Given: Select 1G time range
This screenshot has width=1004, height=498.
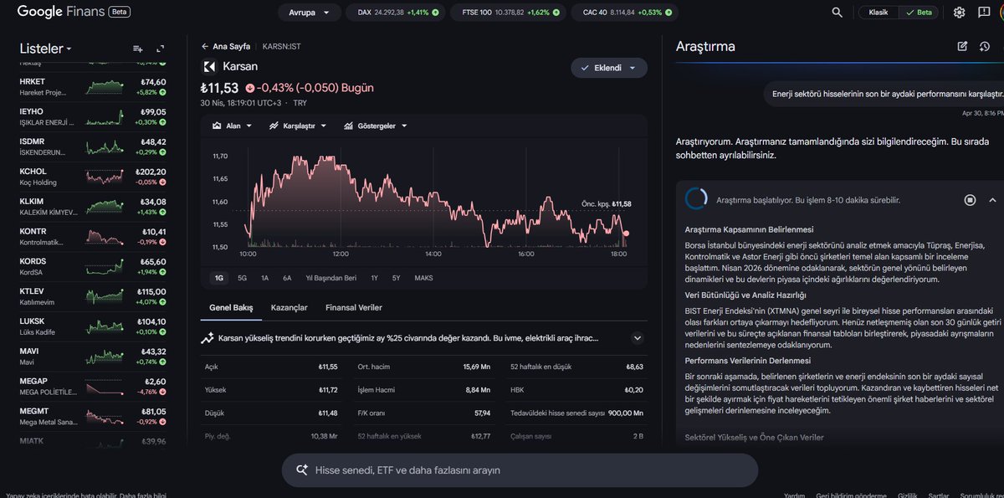Looking at the screenshot, I should click(x=219, y=278).
